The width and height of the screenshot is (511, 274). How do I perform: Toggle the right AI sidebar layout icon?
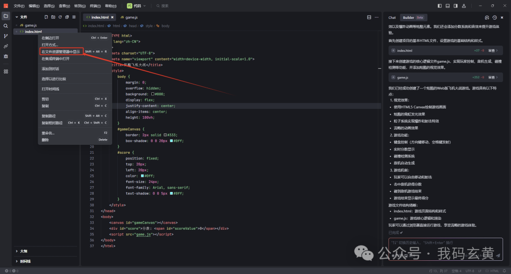(x=456, y=6)
